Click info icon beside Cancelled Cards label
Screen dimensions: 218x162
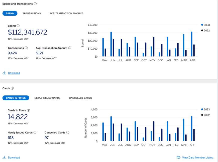coord(68,132)
